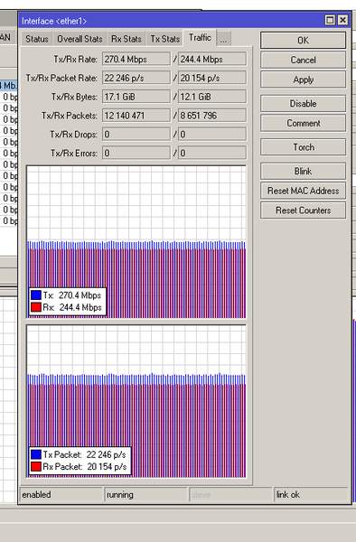Close the Interface ether1 window
The width and height of the screenshot is (356, 542).
342,20
